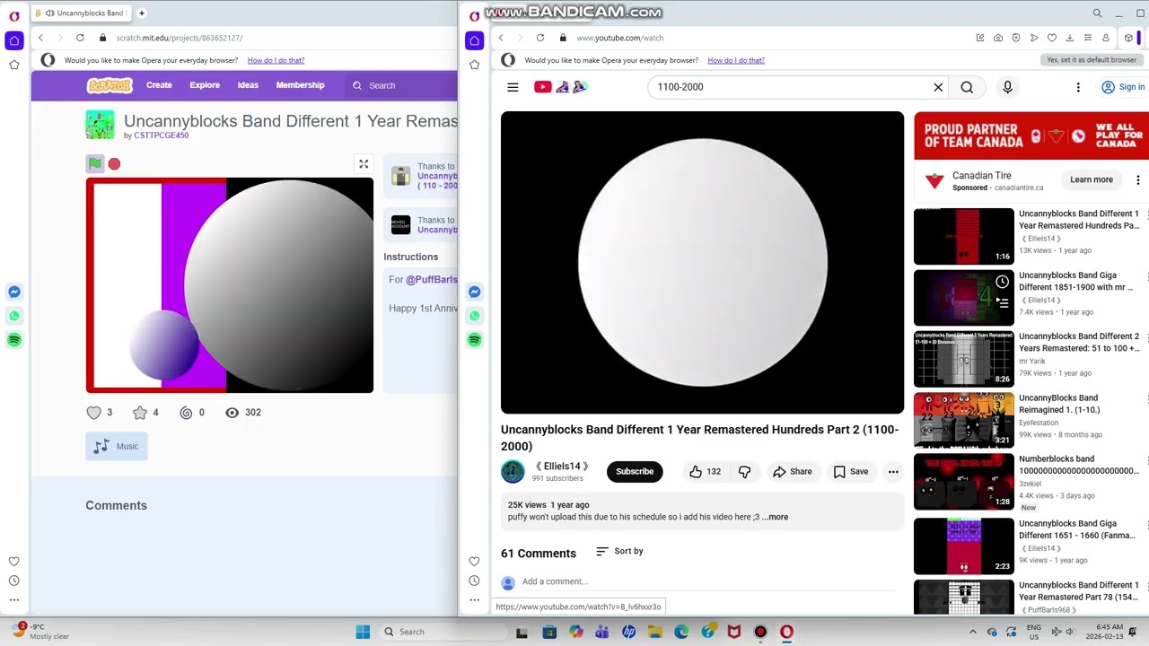Click the green flag on the Scratch project

pos(95,163)
